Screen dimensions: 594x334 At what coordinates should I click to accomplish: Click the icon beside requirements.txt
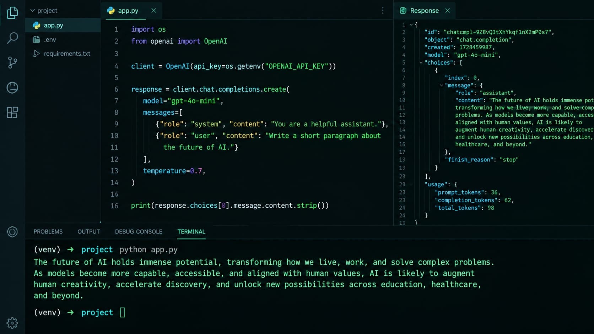tap(36, 54)
